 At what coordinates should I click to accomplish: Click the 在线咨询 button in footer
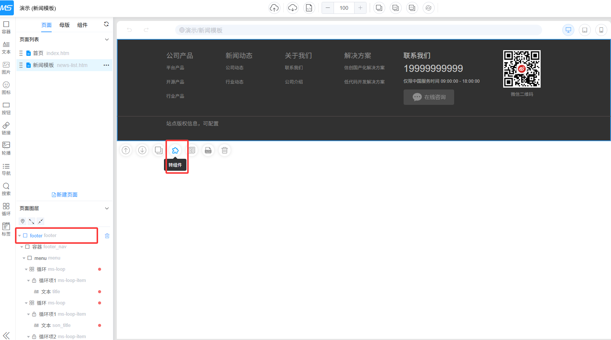click(x=429, y=97)
